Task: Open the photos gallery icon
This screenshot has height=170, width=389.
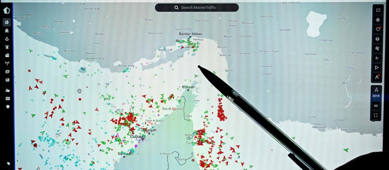Action: tap(7, 71)
